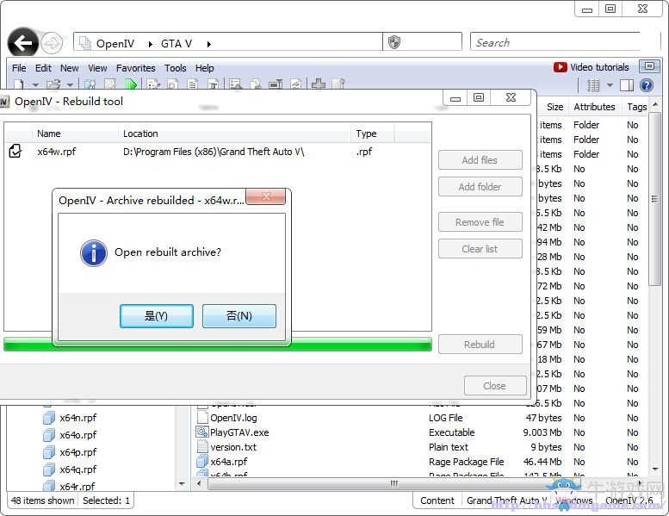Sort rebuild list by Type column
669x516 pixels.
[x=373, y=134]
